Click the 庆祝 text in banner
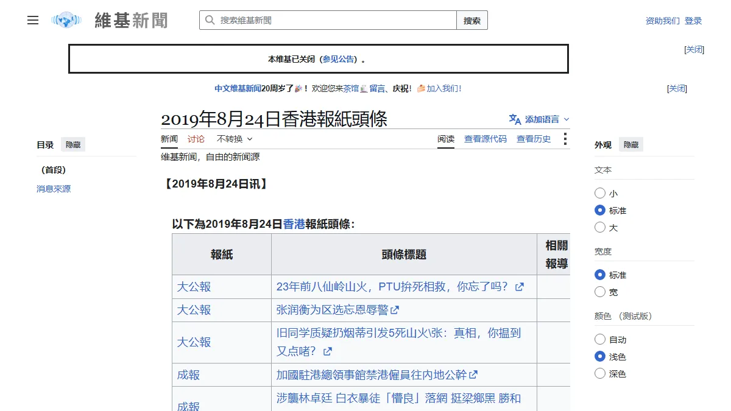Screen dimensions: 731x411 pyautogui.click(x=400, y=88)
